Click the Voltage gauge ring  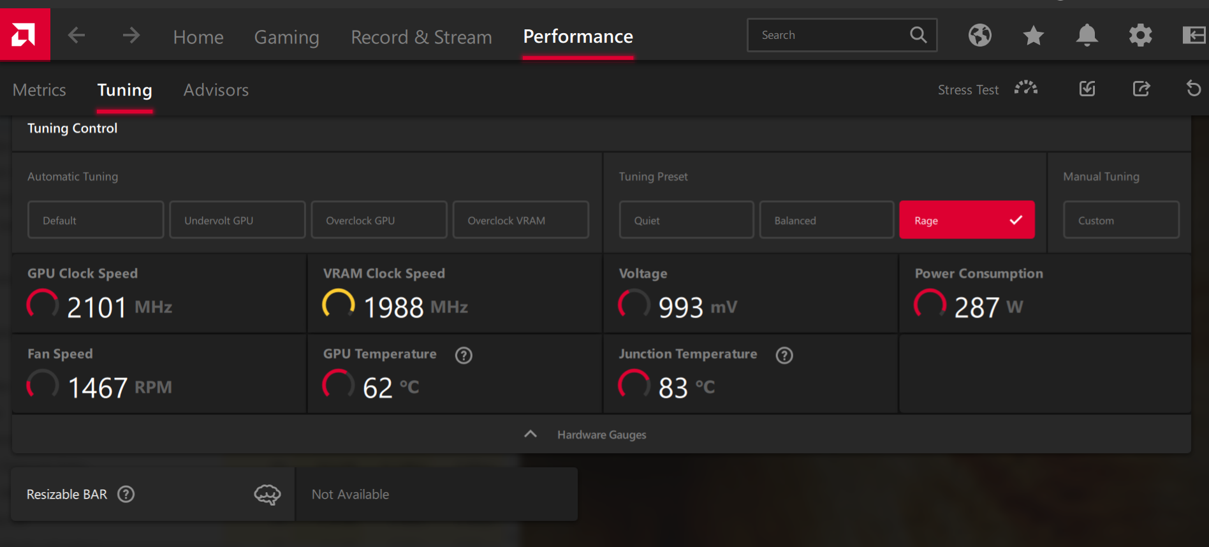(634, 305)
